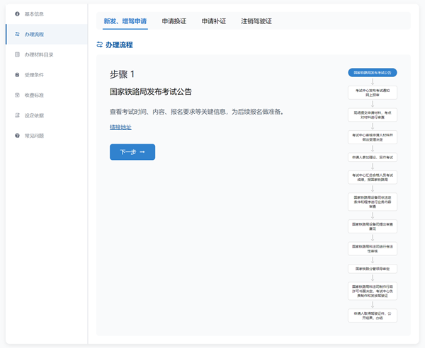Image resolution: width=425 pixels, height=348 pixels.
Task: Click the 申请人参加理论、实作考试 flowchart box
Action: click(373, 157)
